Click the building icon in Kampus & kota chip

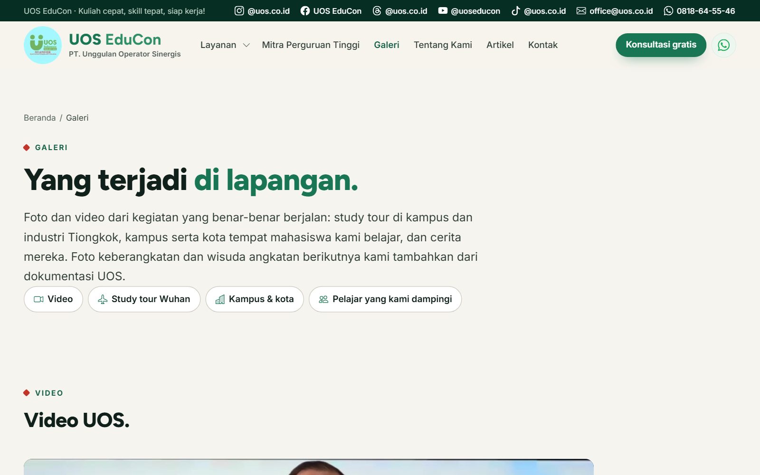pos(220,299)
